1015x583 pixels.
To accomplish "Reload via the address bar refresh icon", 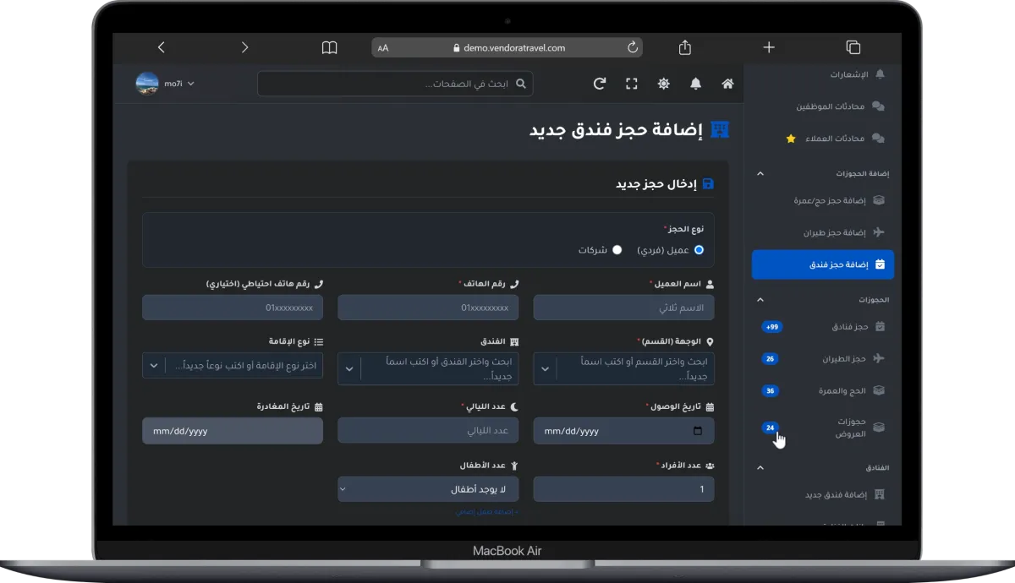I will (x=632, y=48).
